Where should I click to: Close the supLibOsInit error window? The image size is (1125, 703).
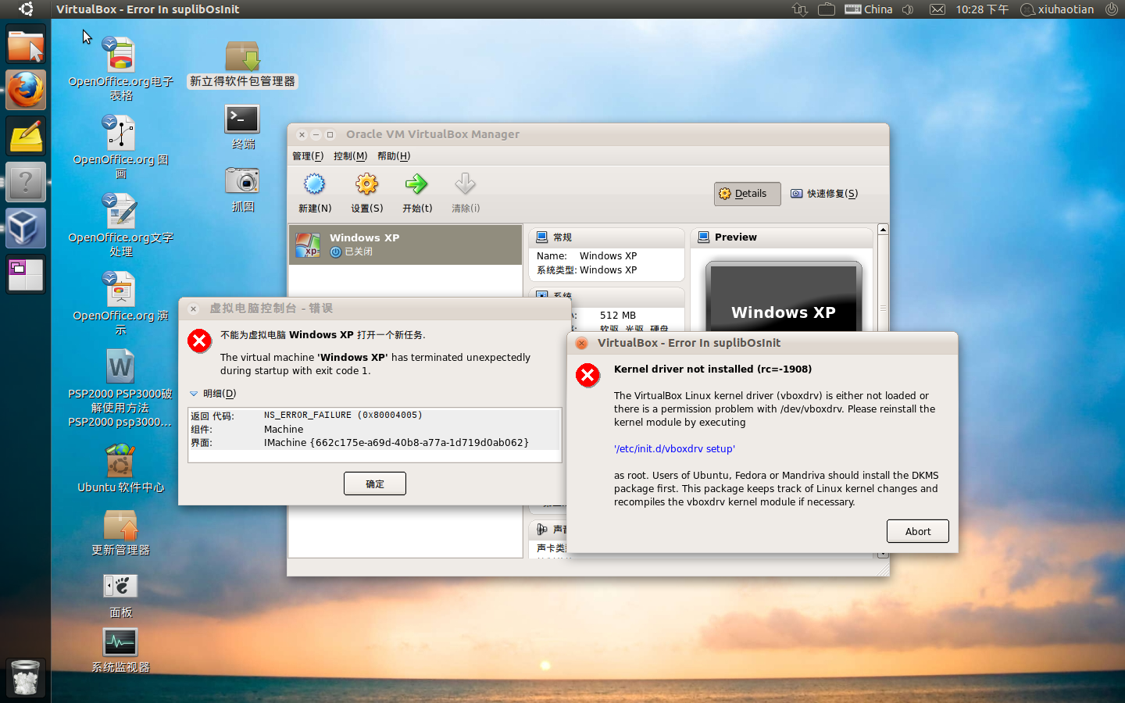pos(581,343)
